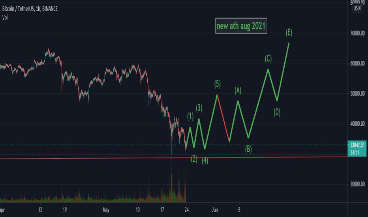Select the (D) wave label
The image size is (368, 217).
point(277,112)
